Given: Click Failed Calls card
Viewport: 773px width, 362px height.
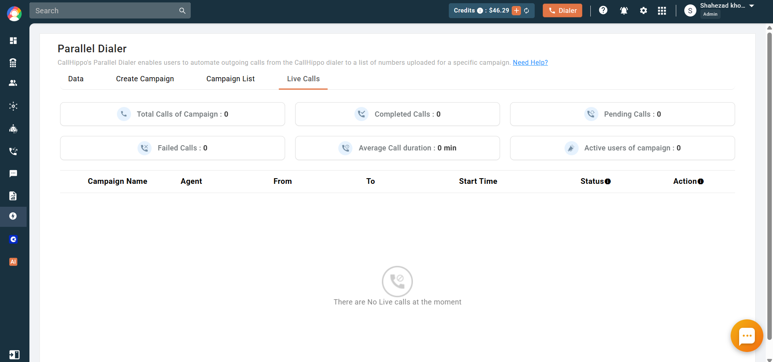Looking at the screenshot, I should pos(173,148).
